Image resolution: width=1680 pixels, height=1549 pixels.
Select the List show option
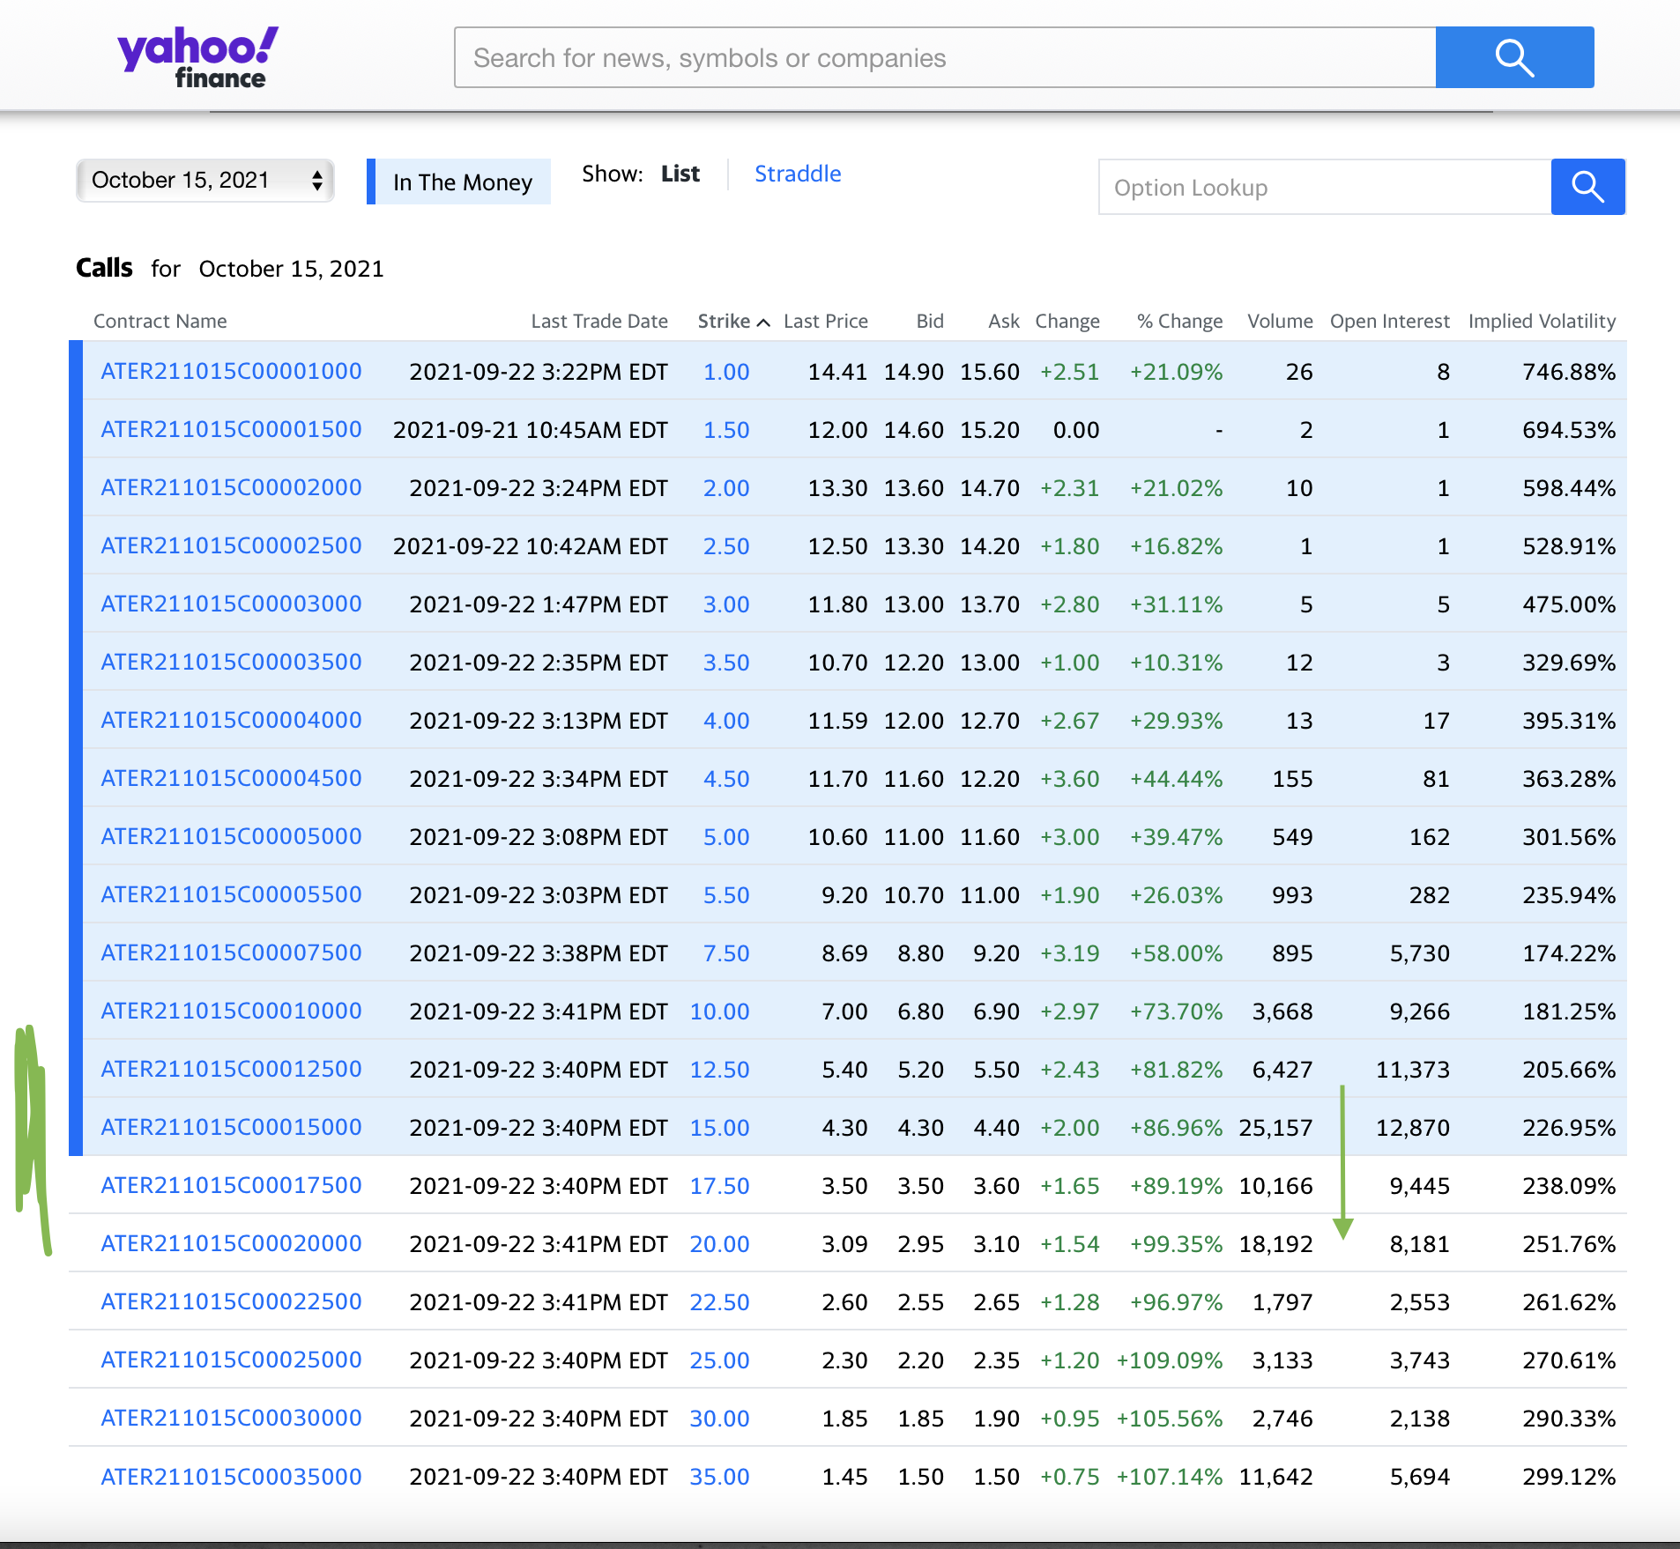[680, 173]
